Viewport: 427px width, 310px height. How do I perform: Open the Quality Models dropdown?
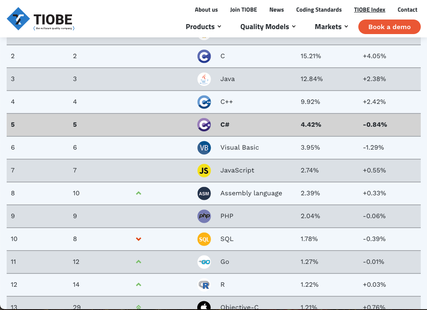click(x=268, y=27)
